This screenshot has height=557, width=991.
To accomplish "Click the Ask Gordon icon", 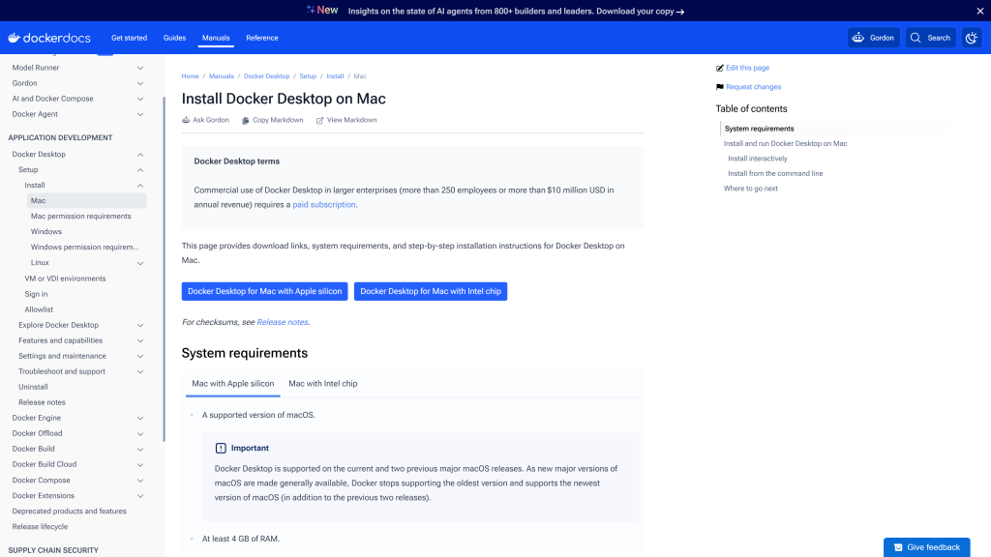I will [186, 120].
